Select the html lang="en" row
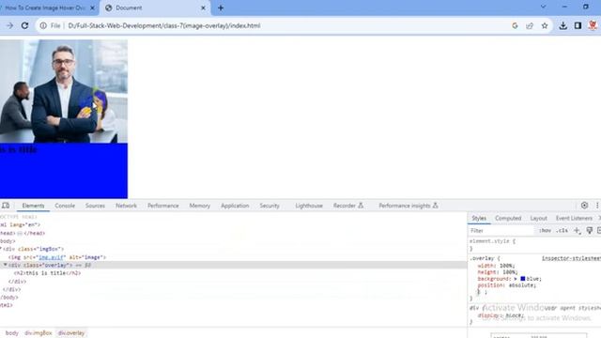The height and width of the screenshot is (338, 601). pyautogui.click(x=20, y=225)
